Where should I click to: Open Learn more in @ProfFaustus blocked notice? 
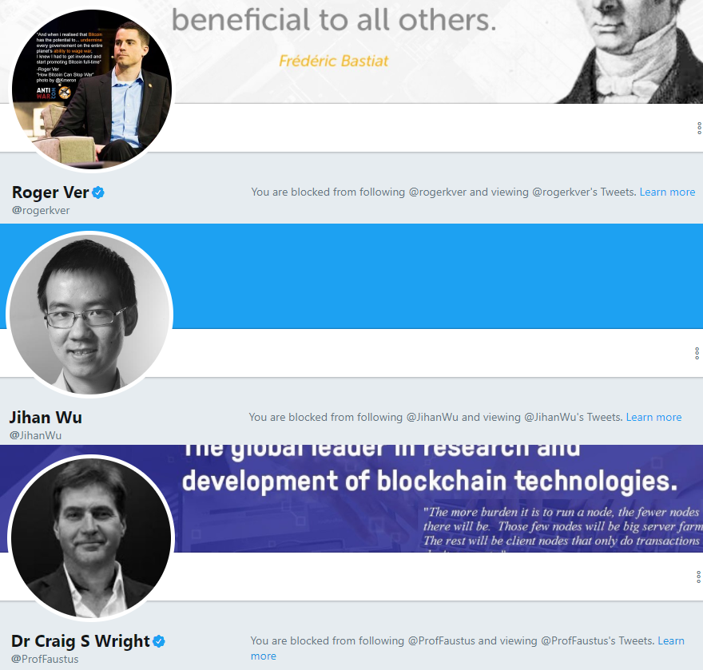pos(671,641)
